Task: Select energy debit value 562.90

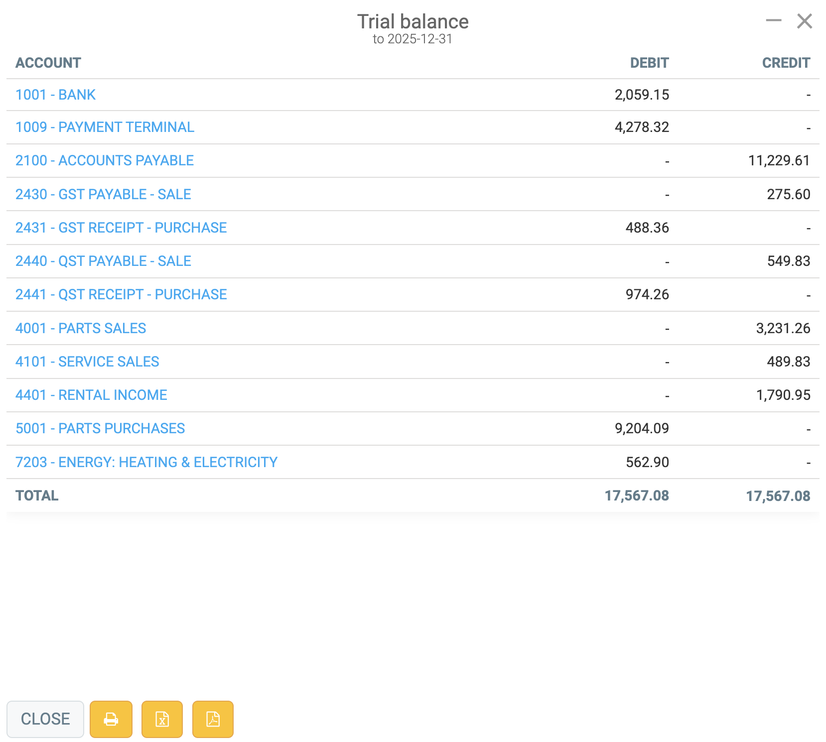Action: (x=647, y=462)
